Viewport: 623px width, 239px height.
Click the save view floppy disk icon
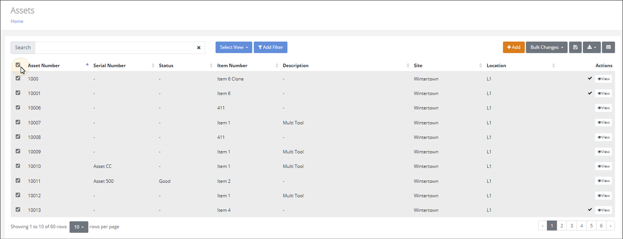[575, 47]
